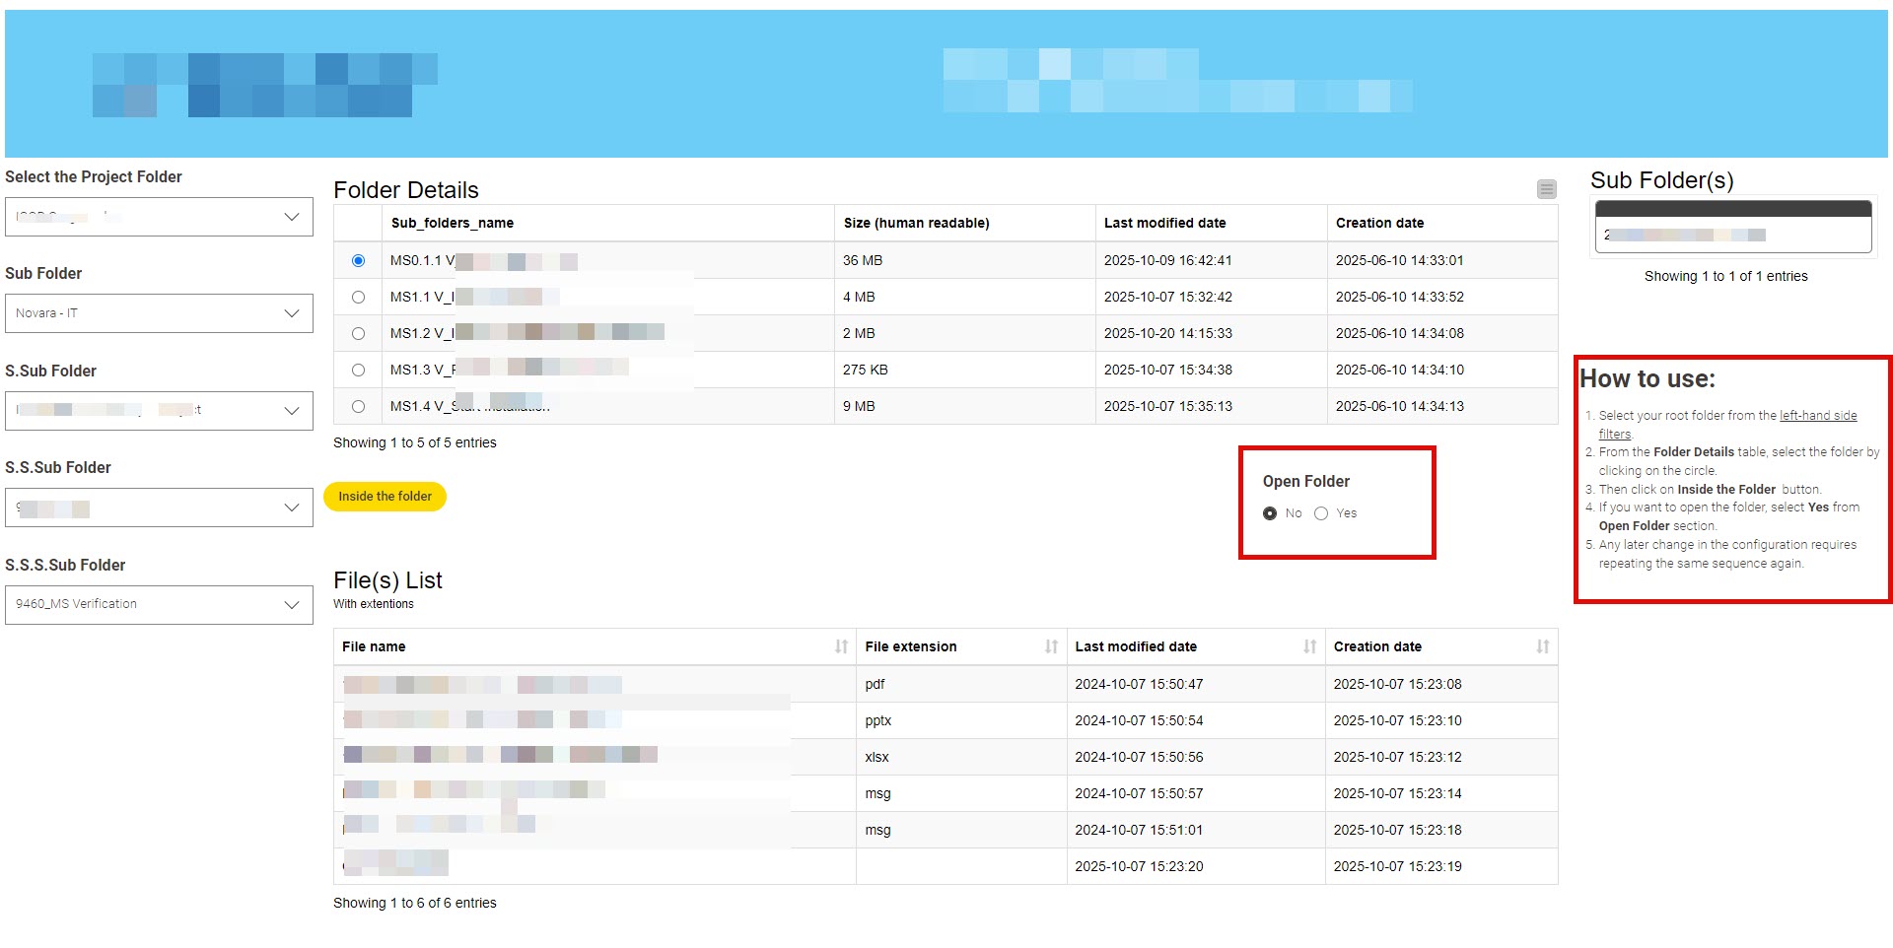Sort files by Creation date arrows
Viewport: 1893px width, 948px height.
pos(1542,646)
